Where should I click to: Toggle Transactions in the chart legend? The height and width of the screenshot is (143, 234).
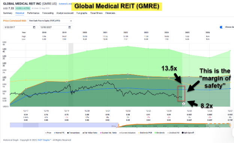tap(73, 133)
